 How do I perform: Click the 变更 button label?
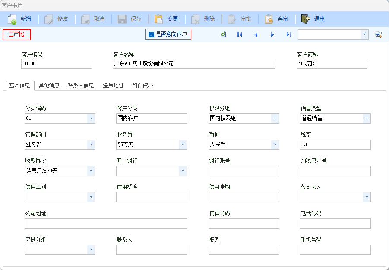tap(173, 19)
